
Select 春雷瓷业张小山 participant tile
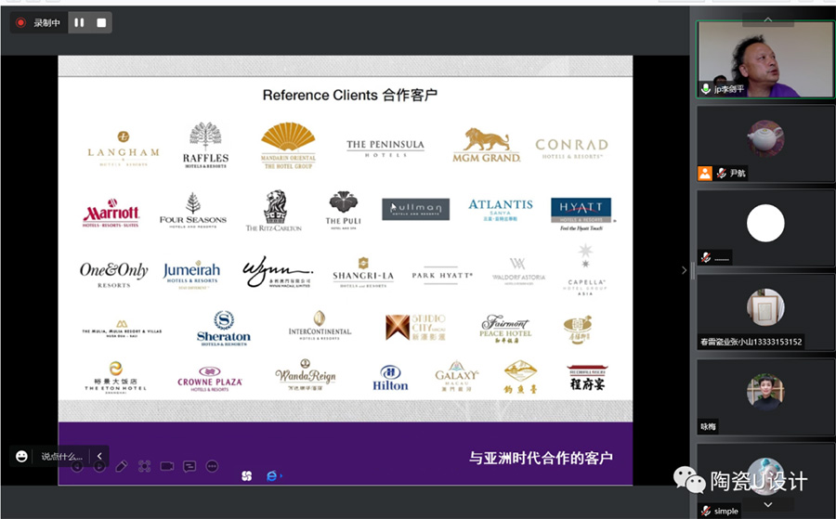764,311
